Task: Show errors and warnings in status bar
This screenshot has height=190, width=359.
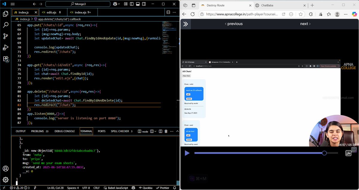Action: point(20,188)
